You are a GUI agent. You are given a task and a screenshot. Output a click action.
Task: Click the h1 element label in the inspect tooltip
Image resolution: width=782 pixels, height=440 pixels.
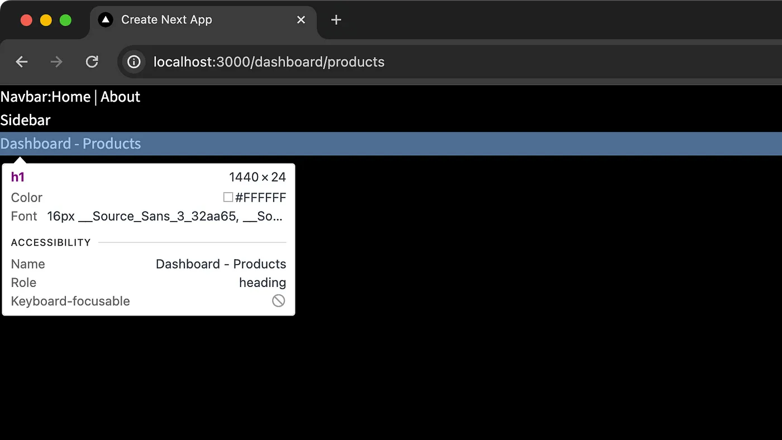pos(17,177)
